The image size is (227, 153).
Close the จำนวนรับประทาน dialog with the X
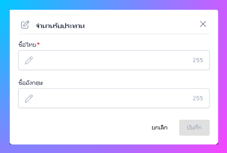(203, 24)
